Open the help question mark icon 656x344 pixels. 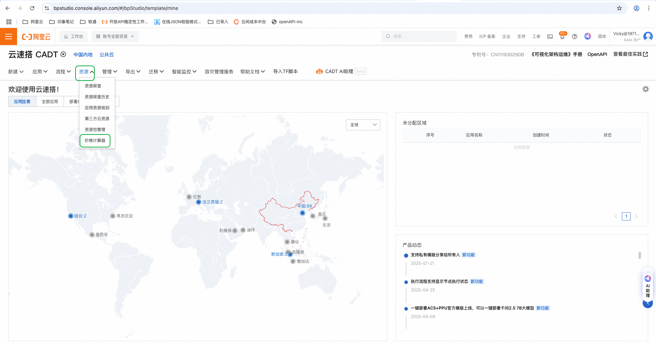point(575,37)
